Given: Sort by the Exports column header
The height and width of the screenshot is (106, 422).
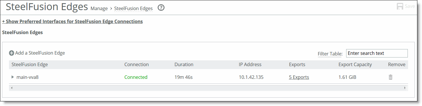Looking at the screenshot, I should tap(297, 64).
